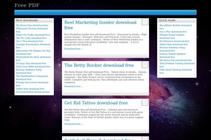Click the post icon beside Reel Marketing Insider title
Image resolution: width=211 pixels, height=140 pixels.
click(x=145, y=22)
